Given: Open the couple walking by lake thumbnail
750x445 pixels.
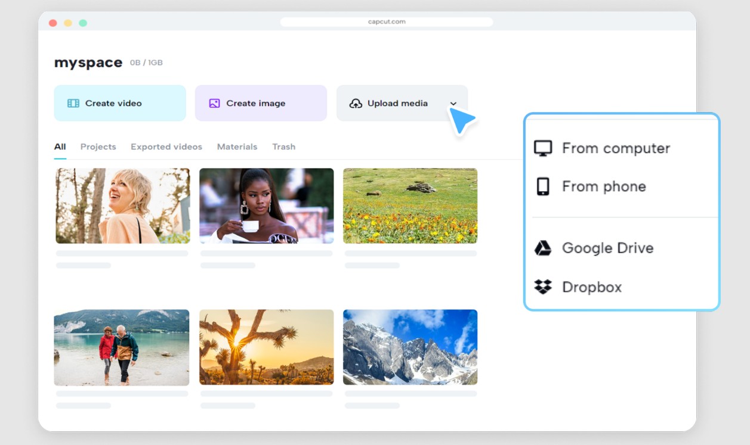Looking at the screenshot, I should point(122,347).
